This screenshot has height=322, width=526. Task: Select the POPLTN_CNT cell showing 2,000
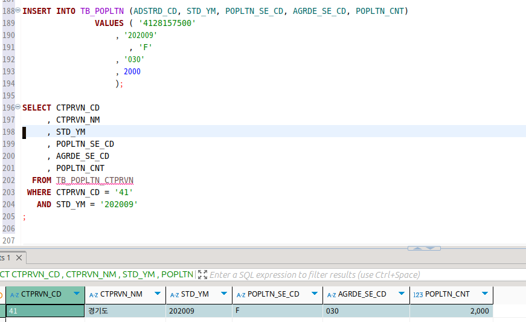coord(451,311)
